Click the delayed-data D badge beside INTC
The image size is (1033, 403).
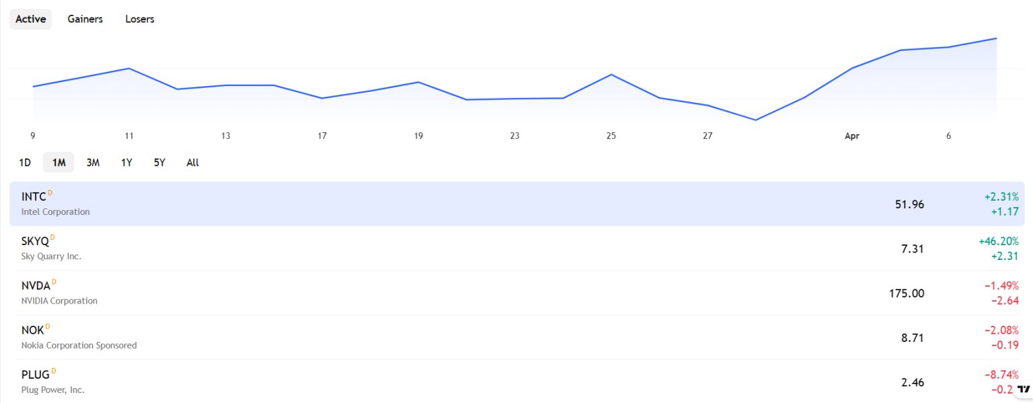[x=50, y=193]
